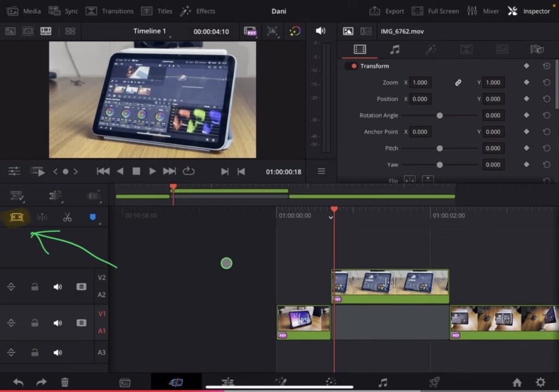Toggle the Transform enable switch
This screenshot has height=392, width=559.
[351, 66]
